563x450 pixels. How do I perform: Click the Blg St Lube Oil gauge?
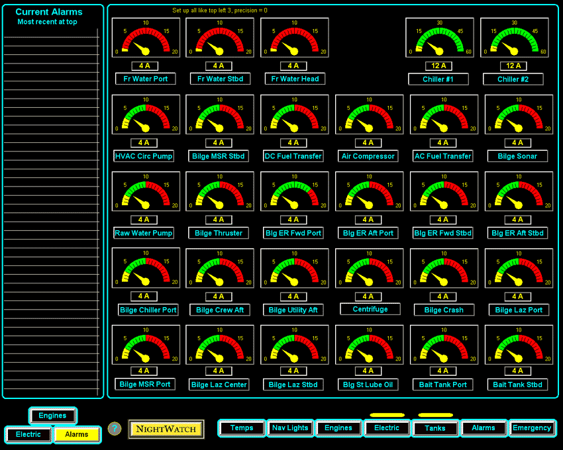coord(369,344)
